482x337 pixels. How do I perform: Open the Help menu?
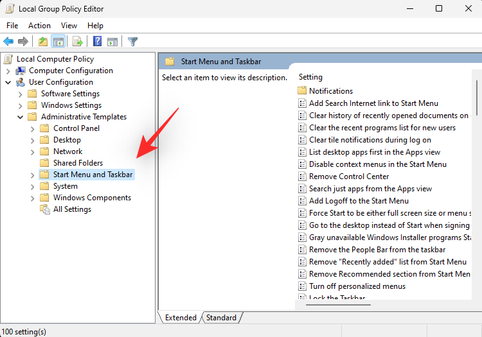(95, 26)
